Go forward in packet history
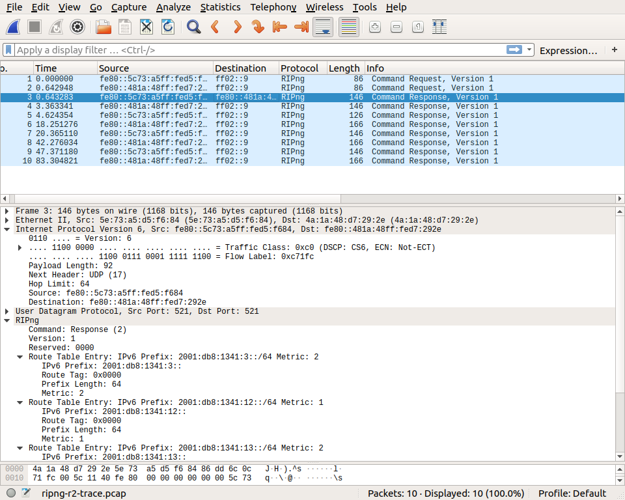 point(237,27)
